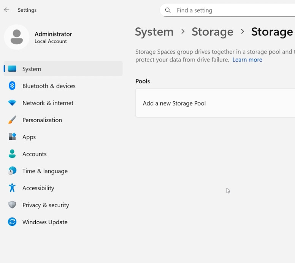Click the Settings window title
295x263 pixels.
coord(27,10)
